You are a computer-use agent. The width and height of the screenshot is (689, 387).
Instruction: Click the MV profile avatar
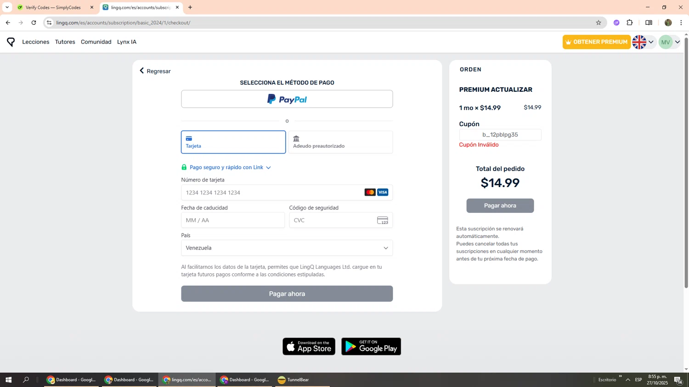point(666,42)
